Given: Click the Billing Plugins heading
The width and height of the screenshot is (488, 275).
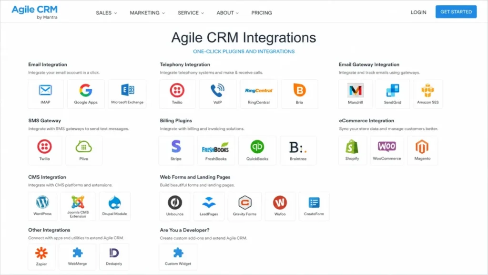Looking at the screenshot, I should tap(176, 121).
